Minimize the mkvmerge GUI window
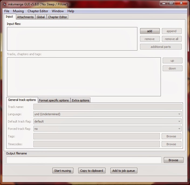 tap(164, 3)
